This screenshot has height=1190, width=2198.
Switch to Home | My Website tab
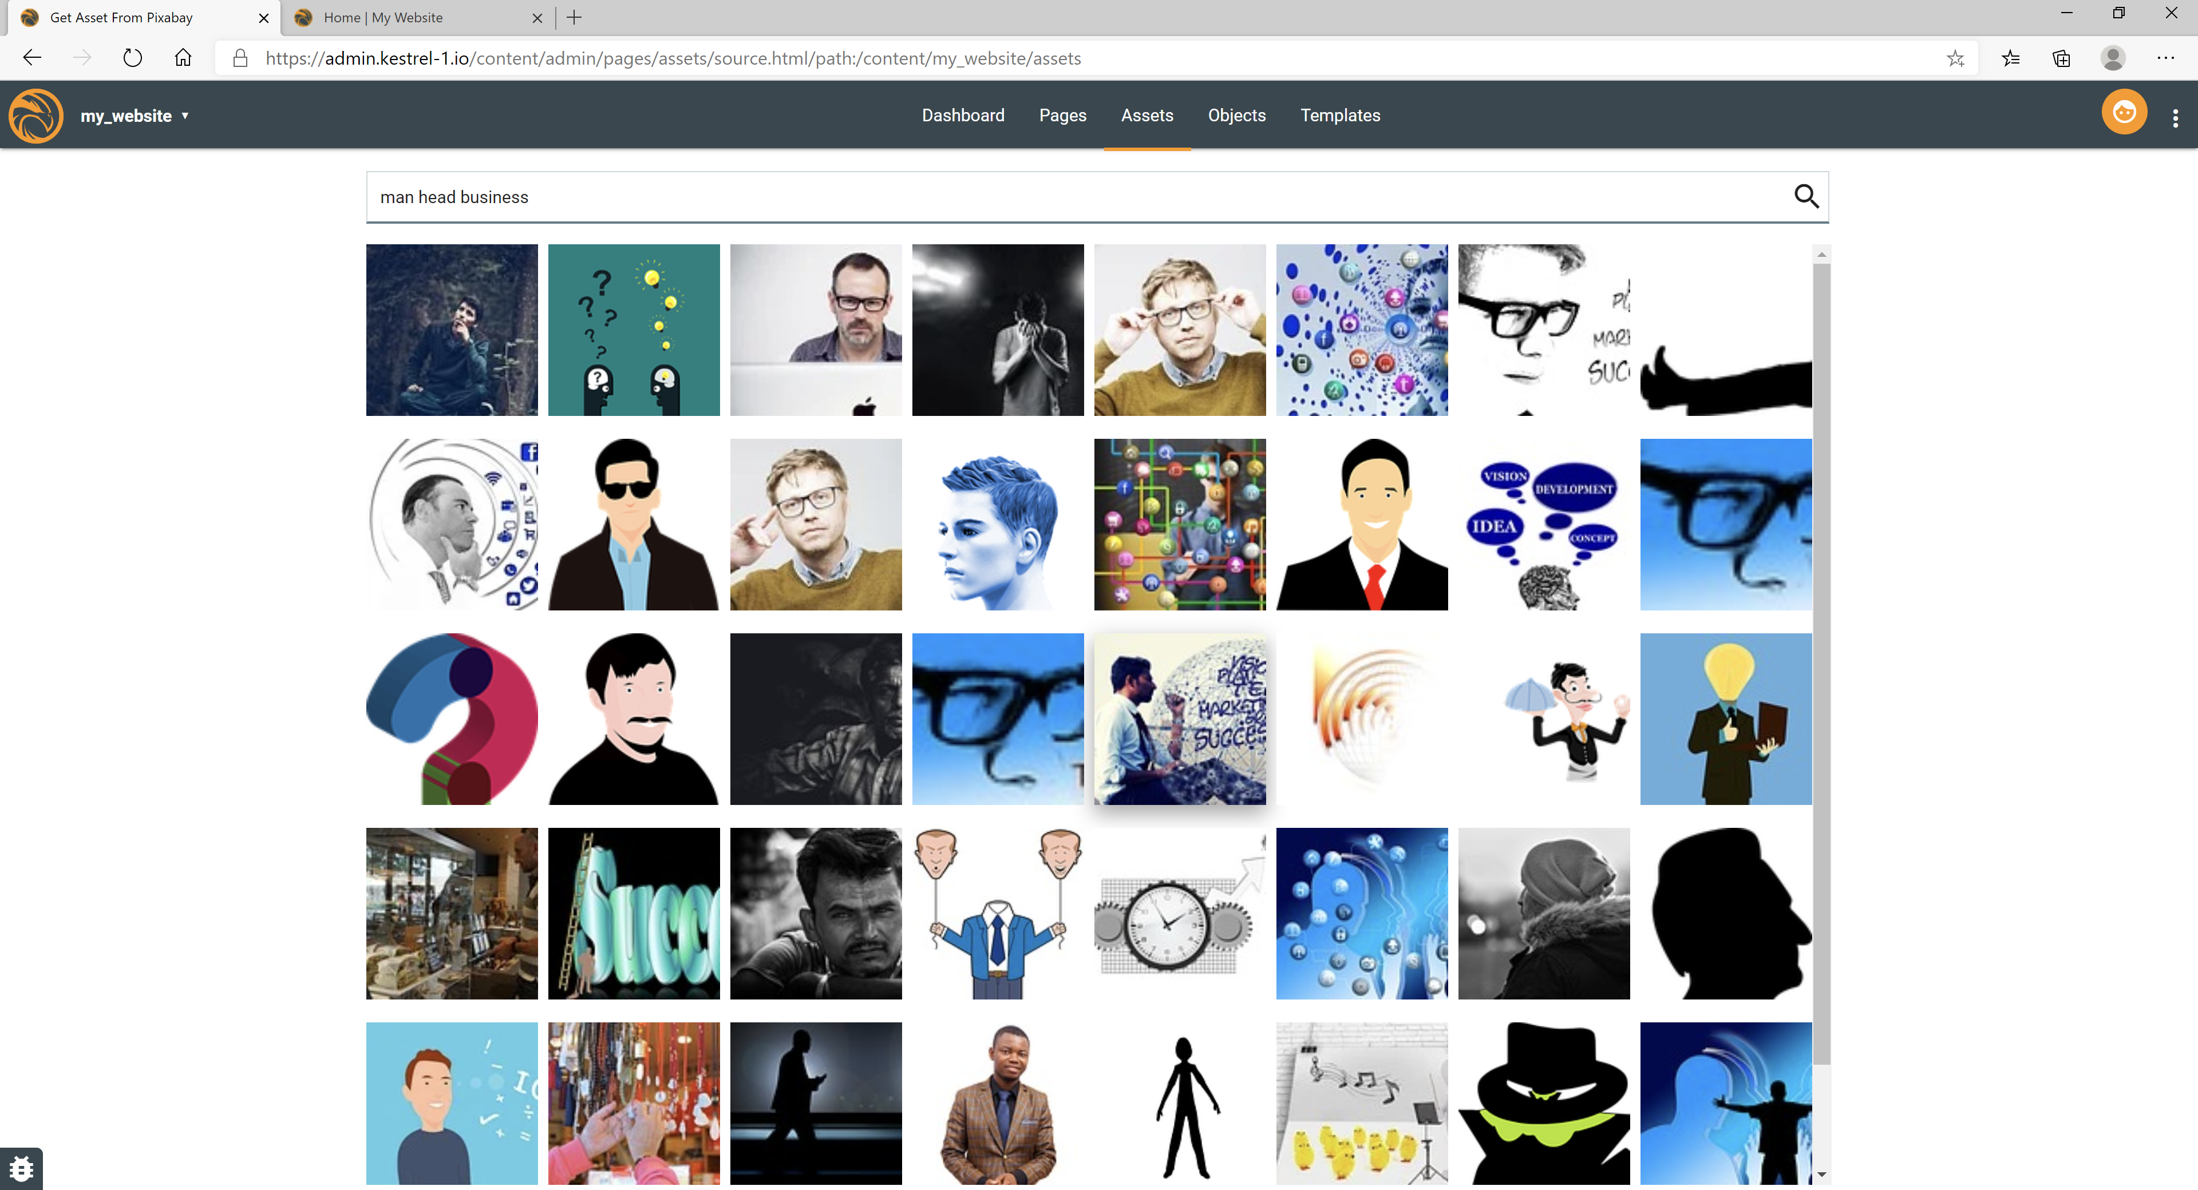pyautogui.click(x=383, y=17)
